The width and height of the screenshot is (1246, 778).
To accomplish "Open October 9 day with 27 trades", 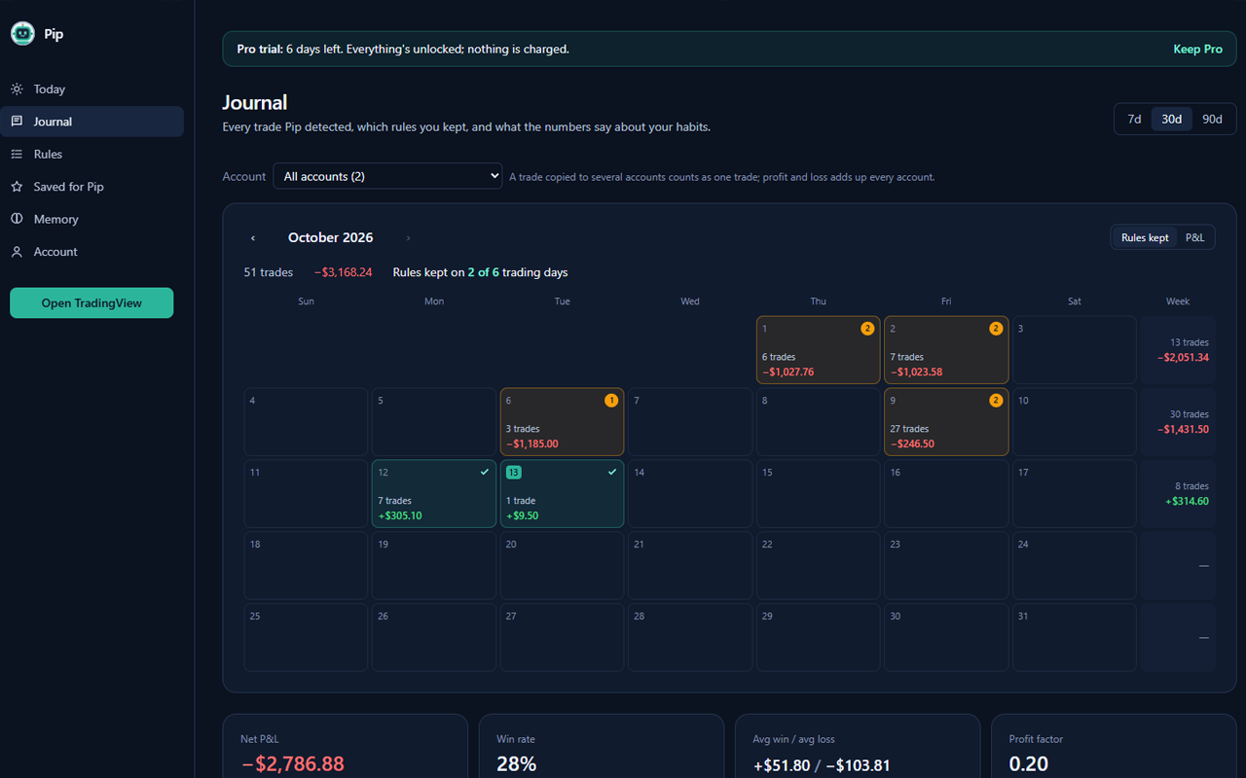I will tap(946, 422).
